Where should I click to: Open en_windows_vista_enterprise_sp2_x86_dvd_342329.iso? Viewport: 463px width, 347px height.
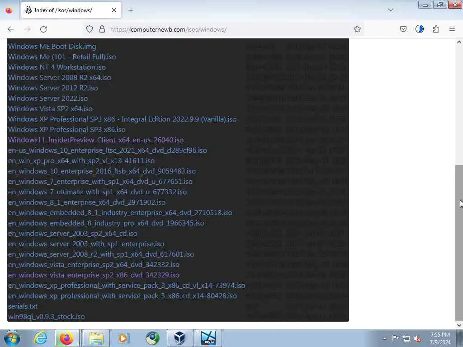[94, 275]
